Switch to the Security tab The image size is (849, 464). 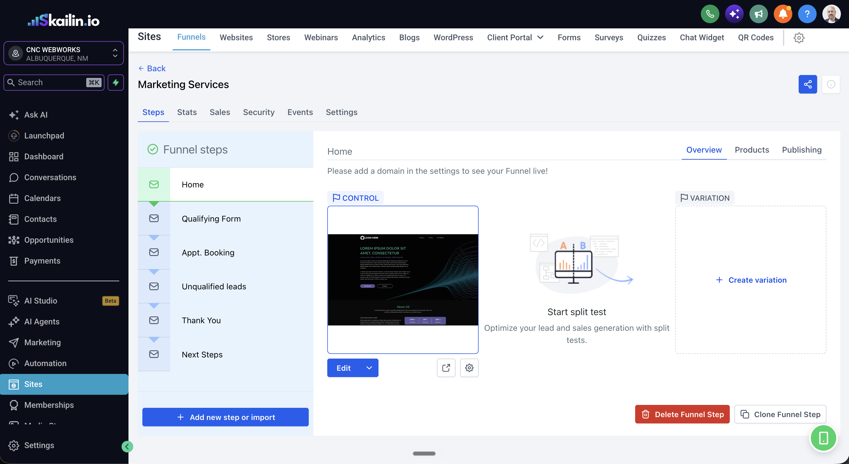coord(259,112)
